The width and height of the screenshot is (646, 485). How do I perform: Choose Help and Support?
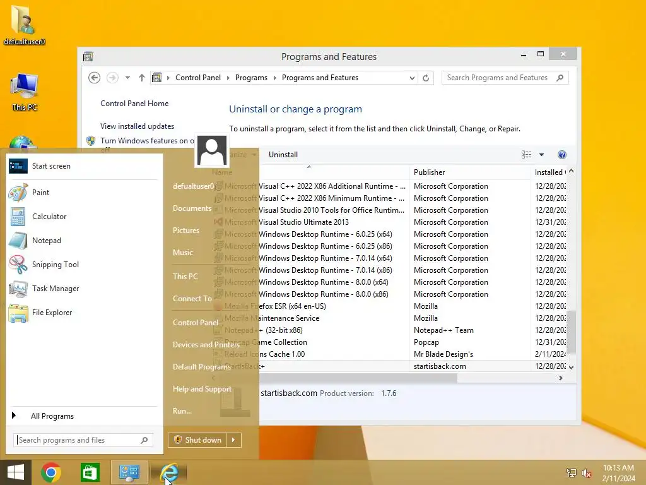(x=202, y=389)
